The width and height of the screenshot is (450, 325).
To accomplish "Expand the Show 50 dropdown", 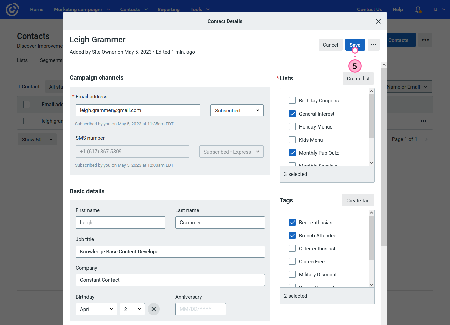I will tap(37, 139).
